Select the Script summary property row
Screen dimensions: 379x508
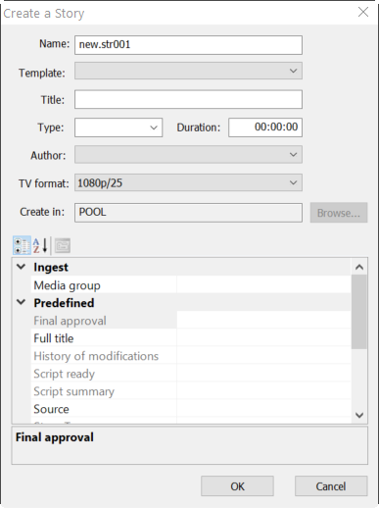pos(191,390)
